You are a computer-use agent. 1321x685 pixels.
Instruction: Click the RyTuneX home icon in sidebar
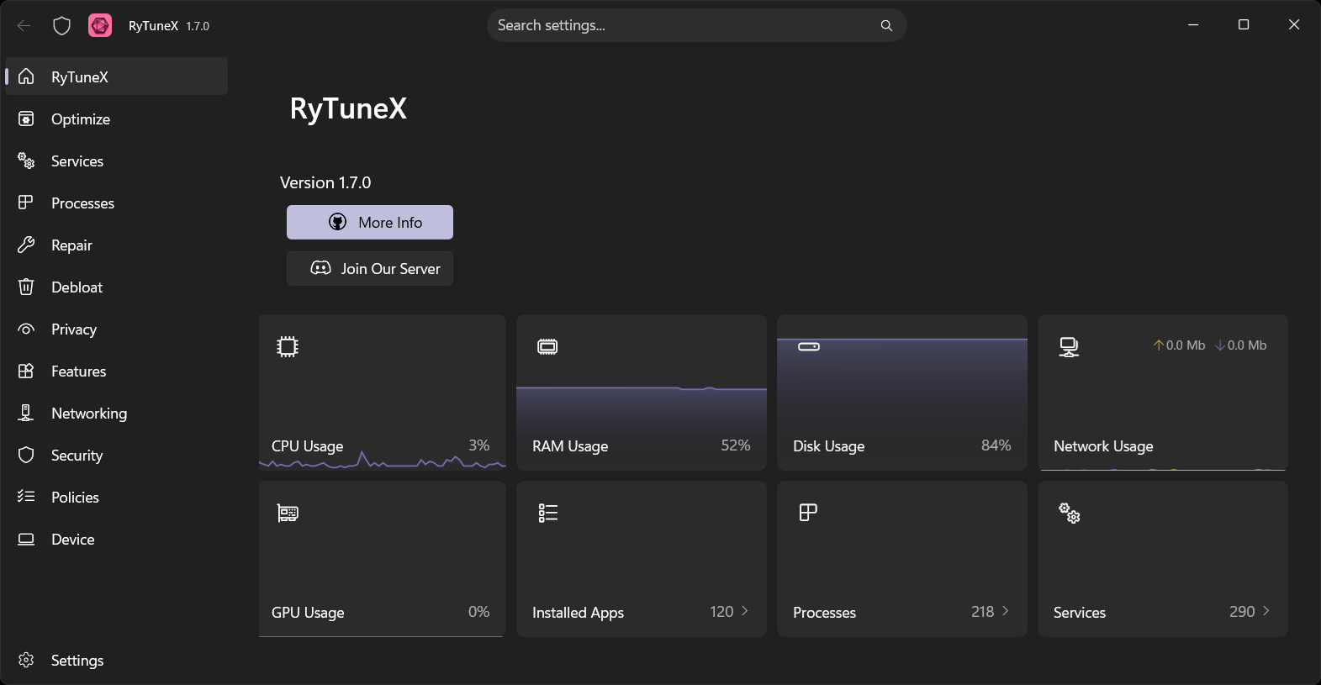26,76
